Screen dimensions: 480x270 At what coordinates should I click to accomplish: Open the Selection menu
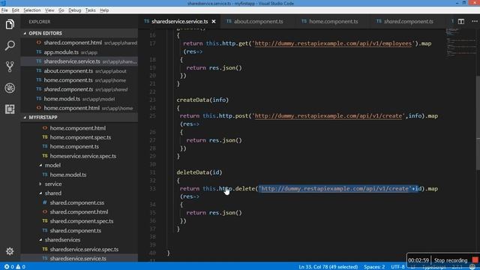point(32,10)
